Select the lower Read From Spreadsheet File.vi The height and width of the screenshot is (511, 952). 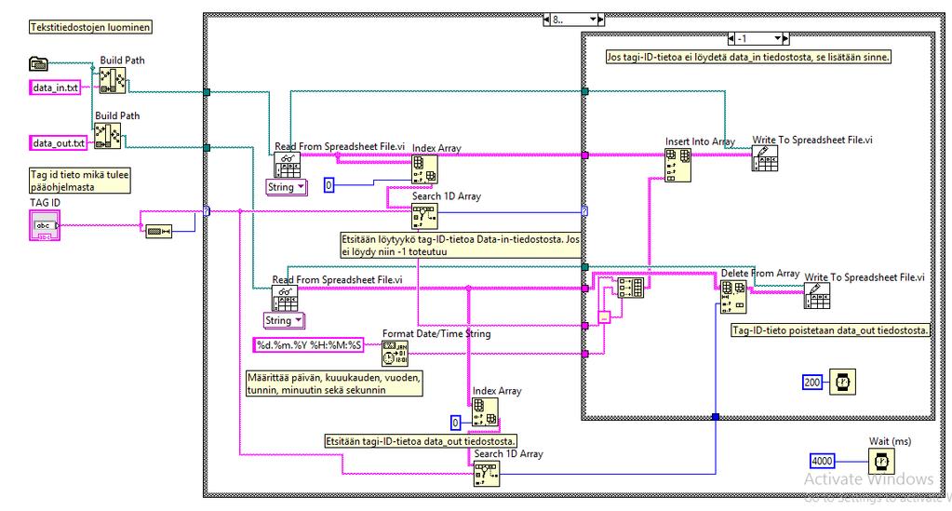point(284,299)
